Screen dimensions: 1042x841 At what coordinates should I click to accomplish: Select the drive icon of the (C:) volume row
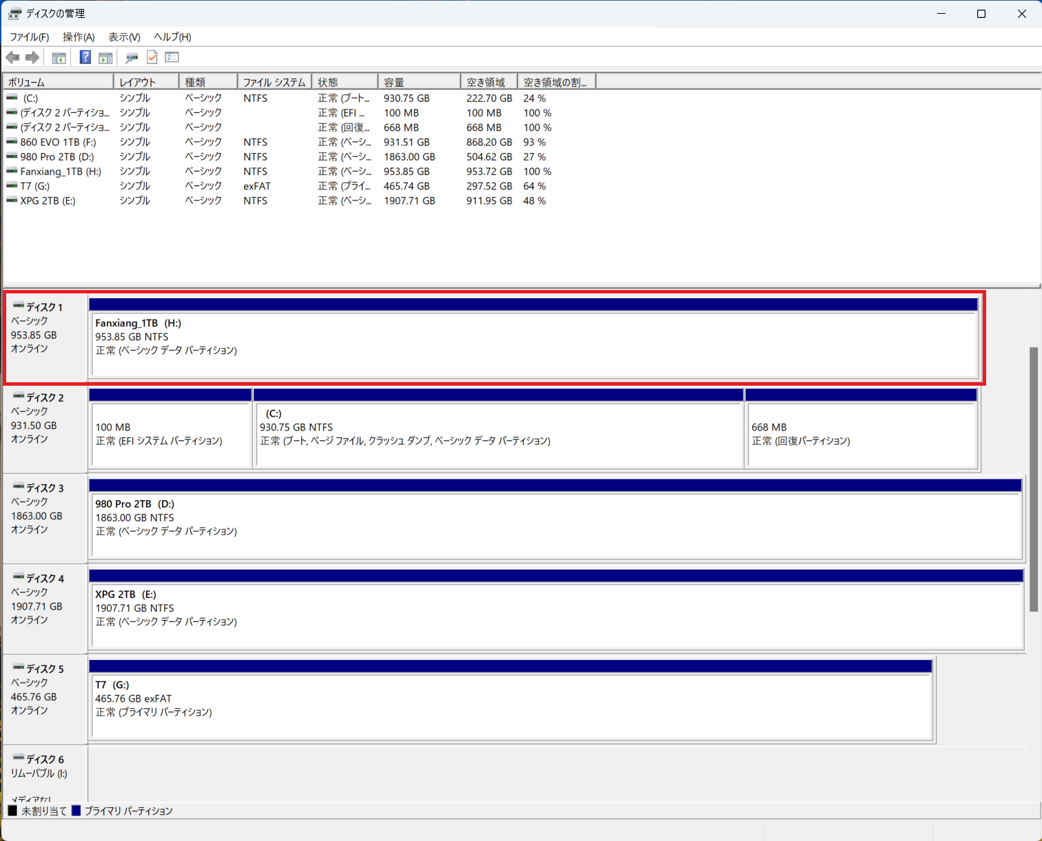click(12, 98)
